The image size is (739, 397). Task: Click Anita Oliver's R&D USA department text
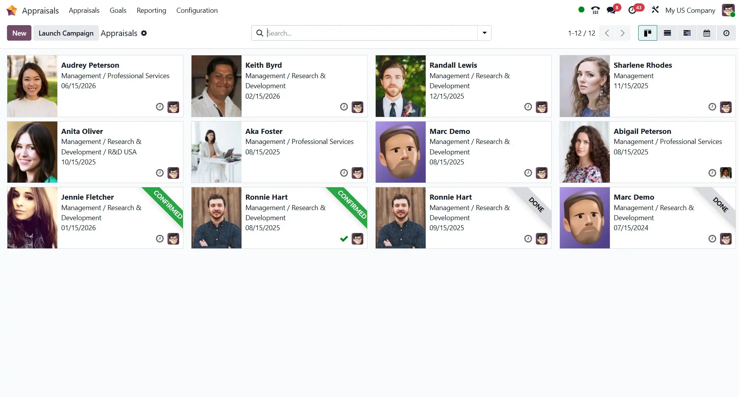[x=122, y=152]
